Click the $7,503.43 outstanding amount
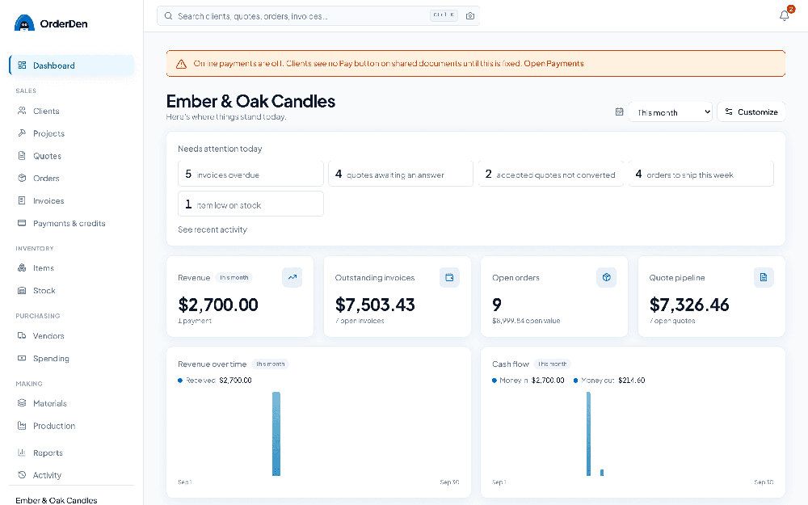Viewport: 808px width, 505px height. [375, 305]
